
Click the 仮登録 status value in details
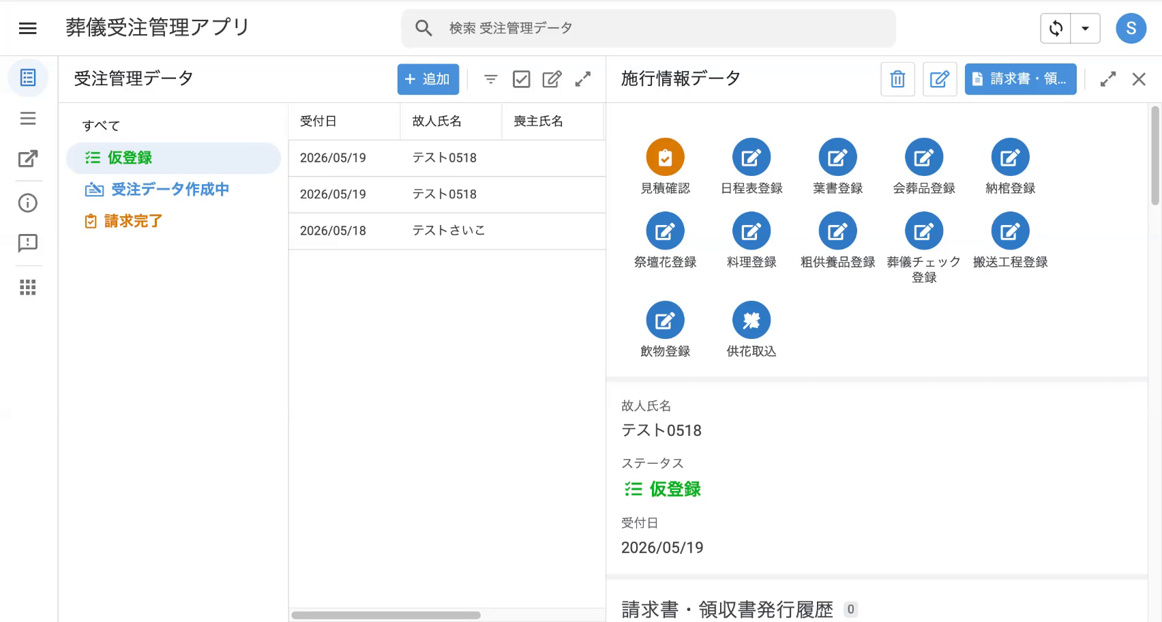[x=662, y=489]
